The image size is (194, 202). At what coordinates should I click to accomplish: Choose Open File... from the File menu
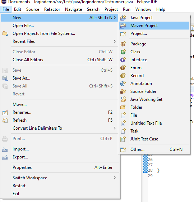[x=59, y=26]
